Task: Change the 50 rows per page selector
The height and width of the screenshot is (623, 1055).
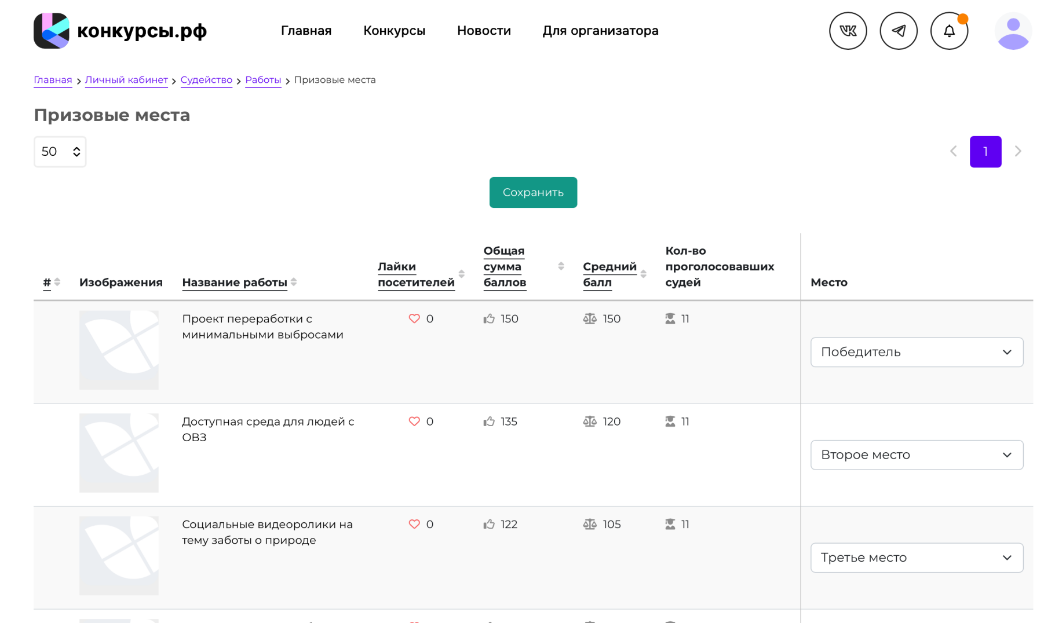Action: click(x=60, y=152)
